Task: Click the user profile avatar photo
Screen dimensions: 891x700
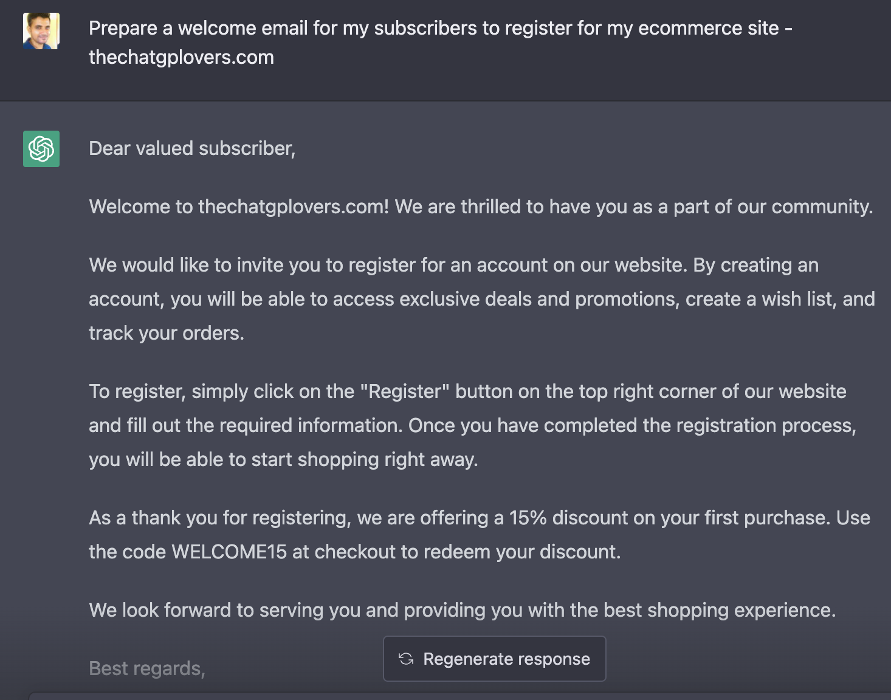Action: [x=41, y=31]
